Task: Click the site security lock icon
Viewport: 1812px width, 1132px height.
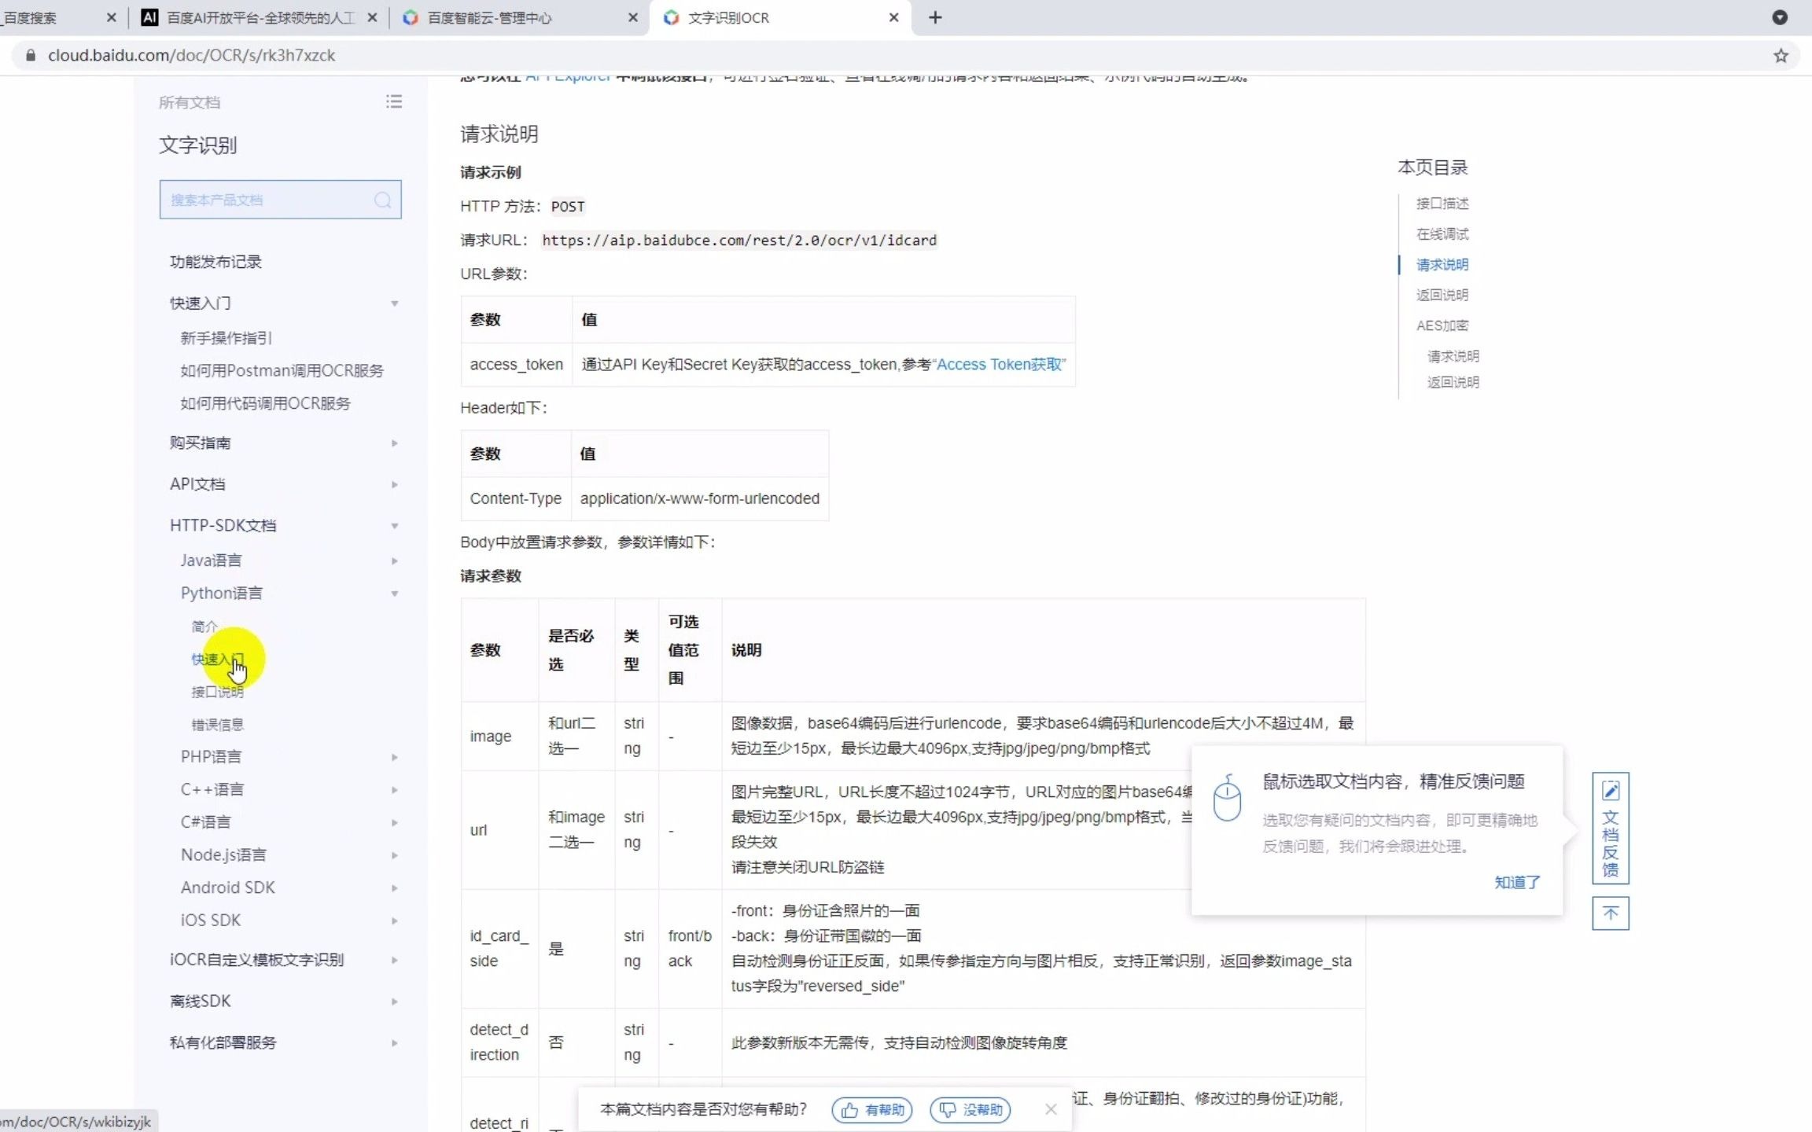Action: click(31, 56)
